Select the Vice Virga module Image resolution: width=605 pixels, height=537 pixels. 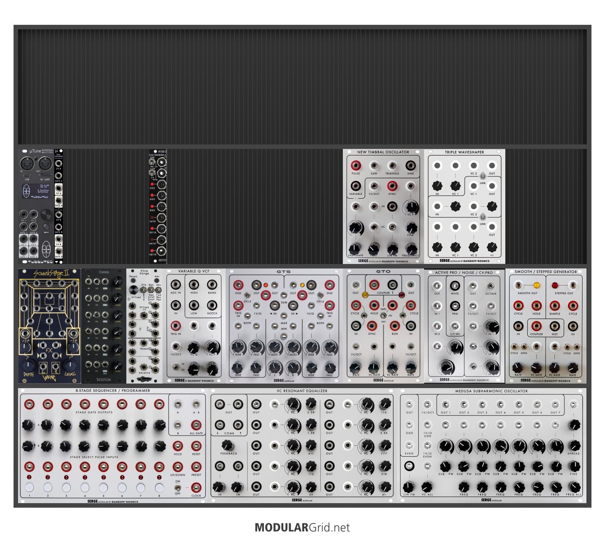144,326
